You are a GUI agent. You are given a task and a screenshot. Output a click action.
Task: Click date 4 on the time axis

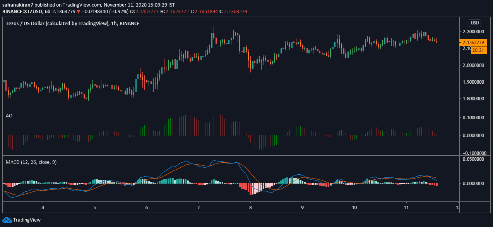tap(43, 207)
